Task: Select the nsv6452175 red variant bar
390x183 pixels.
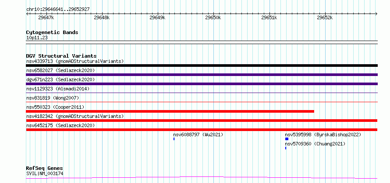Action: pyautogui.click(x=202, y=130)
